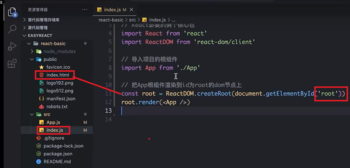
Task: Click the 'react' import string
Action: click(x=195, y=33)
